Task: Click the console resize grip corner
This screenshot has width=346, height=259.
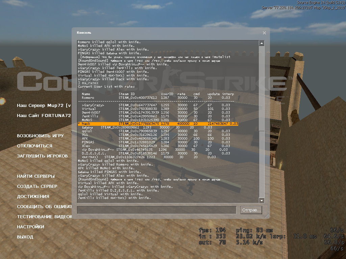Action: (x=267, y=216)
